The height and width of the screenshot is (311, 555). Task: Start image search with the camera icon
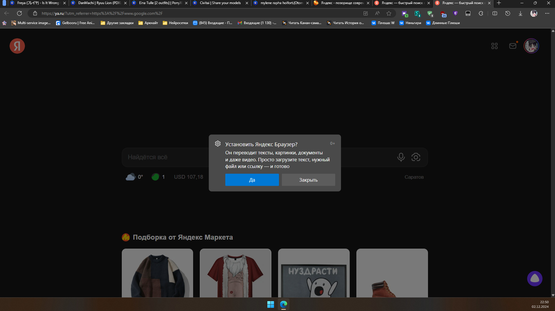click(x=416, y=157)
